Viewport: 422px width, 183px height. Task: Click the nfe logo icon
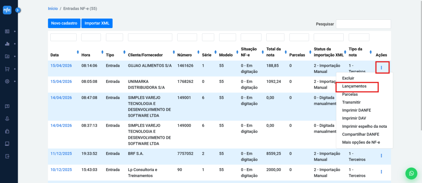pos(7,10)
